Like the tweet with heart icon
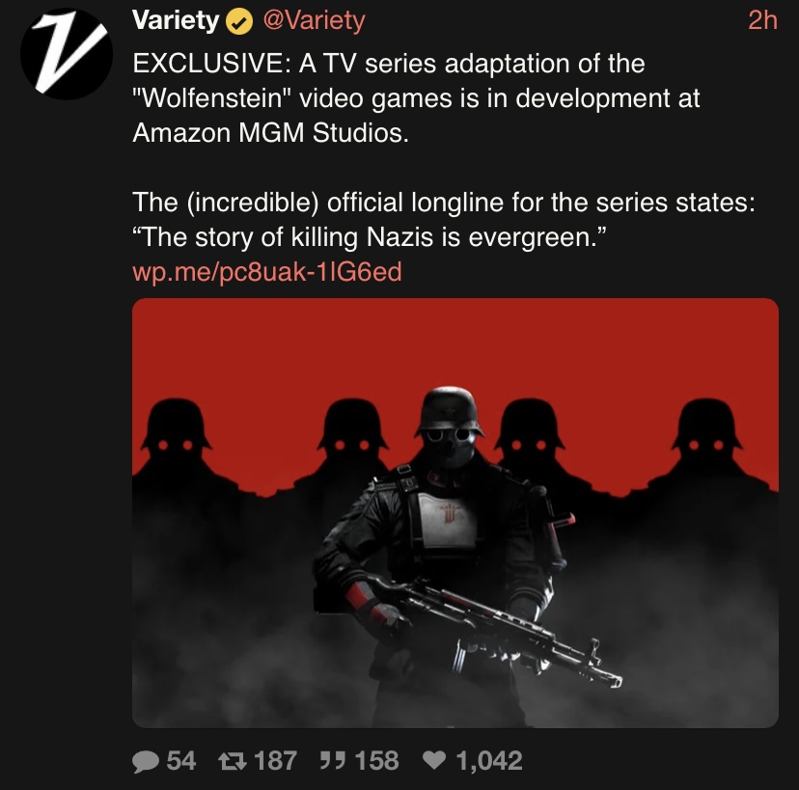799x790 pixels. pyautogui.click(x=434, y=760)
